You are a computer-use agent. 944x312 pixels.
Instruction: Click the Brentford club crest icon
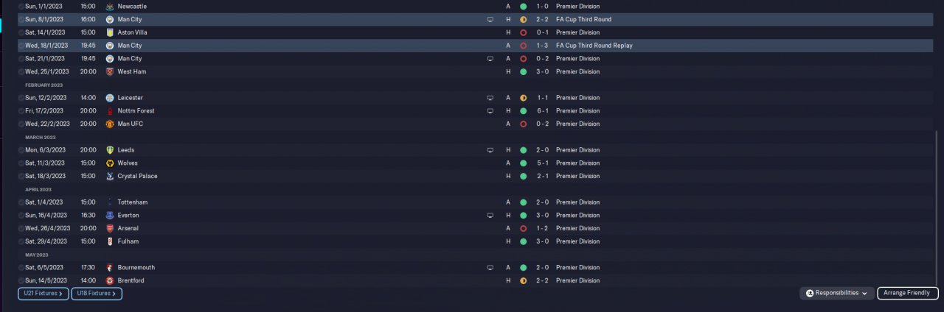click(x=109, y=280)
